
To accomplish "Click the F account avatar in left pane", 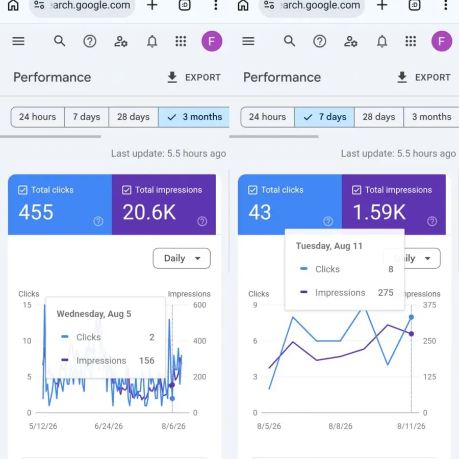I will (x=212, y=41).
